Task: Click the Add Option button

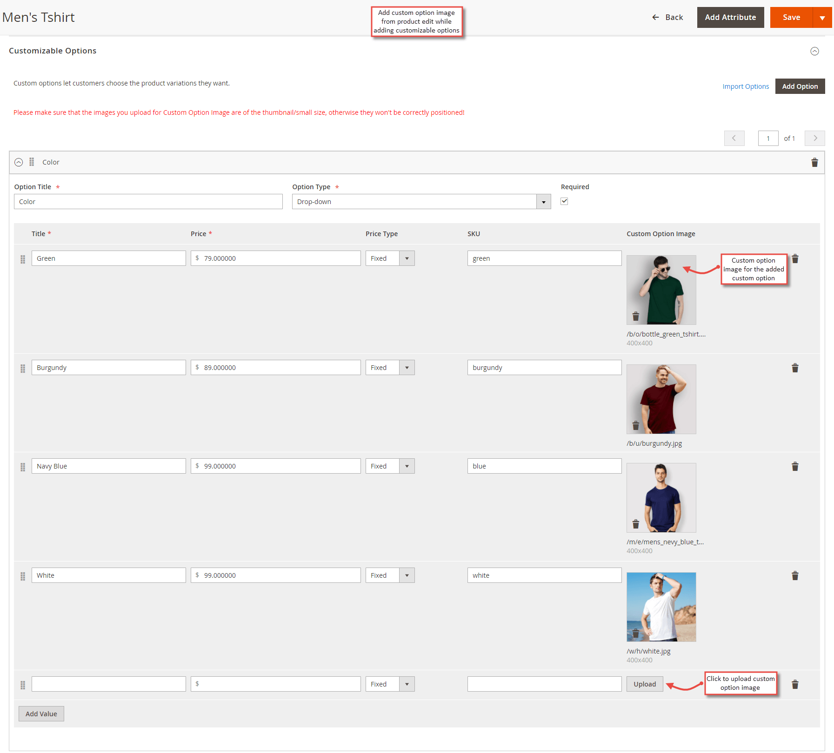Action: coord(800,86)
